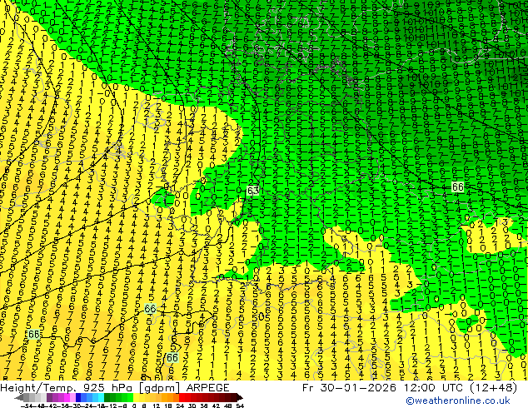
Task: Click the '54' colour scale maximum value
Action: pyautogui.click(x=240, y=406)
